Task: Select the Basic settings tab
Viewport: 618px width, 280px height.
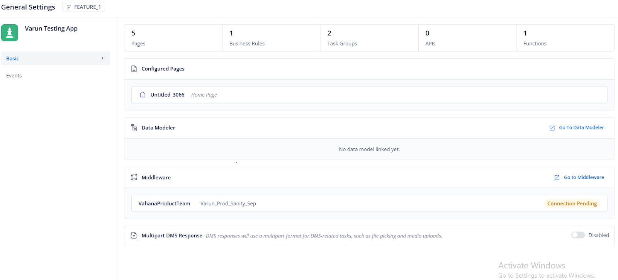Action: (x=13, y=59)
